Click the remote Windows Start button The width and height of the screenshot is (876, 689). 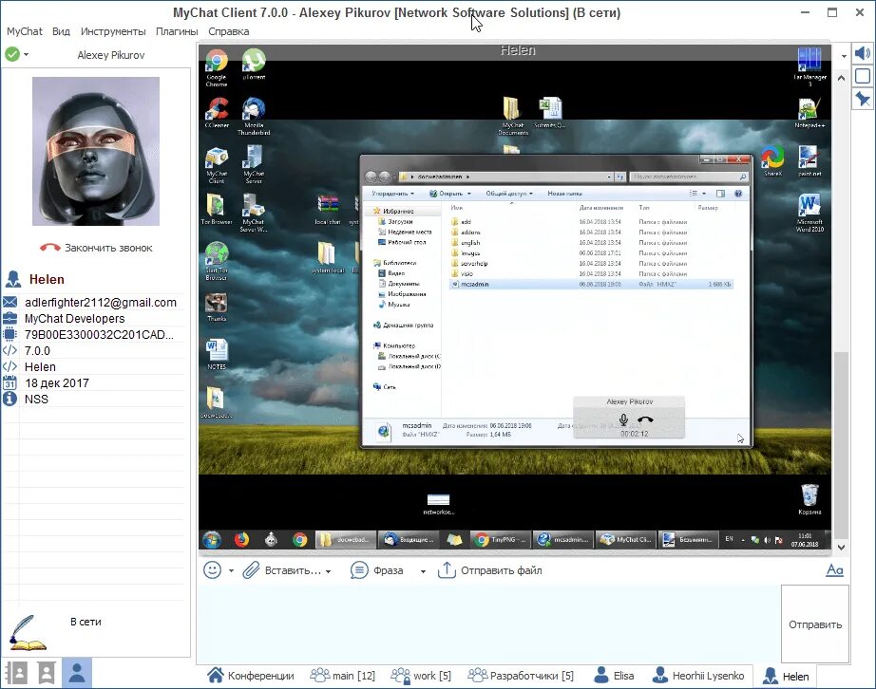point(212,539)
